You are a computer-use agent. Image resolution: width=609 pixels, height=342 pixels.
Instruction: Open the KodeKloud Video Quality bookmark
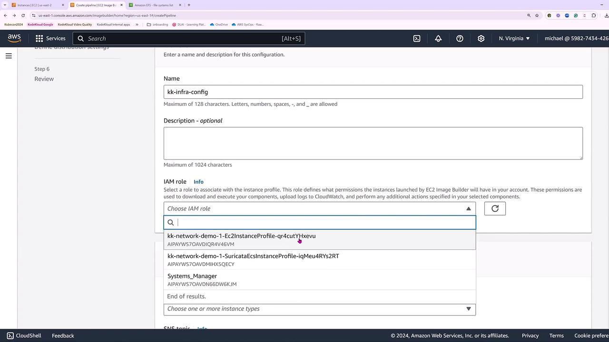pyautogui.click(x=75, y=24)
